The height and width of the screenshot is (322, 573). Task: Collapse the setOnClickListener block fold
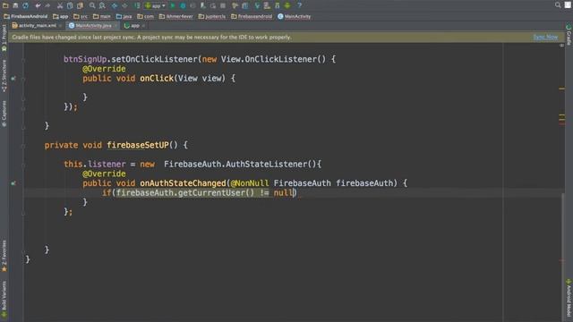pyautogui.click(x=23, y=60)
